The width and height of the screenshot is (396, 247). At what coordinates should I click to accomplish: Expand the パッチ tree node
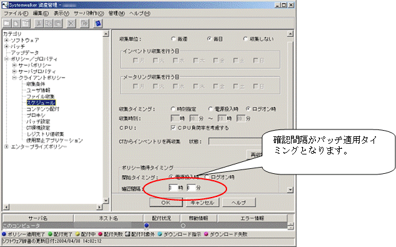coord(6,46)
